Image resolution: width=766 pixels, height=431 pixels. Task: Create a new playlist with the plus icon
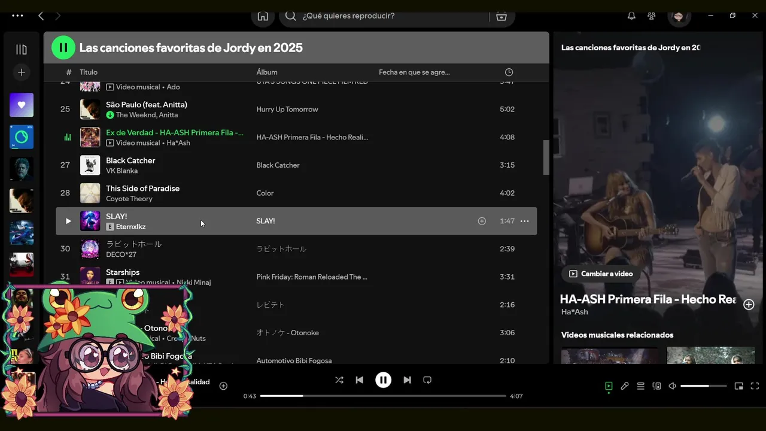pyautogui.click(x=22, y=72)
